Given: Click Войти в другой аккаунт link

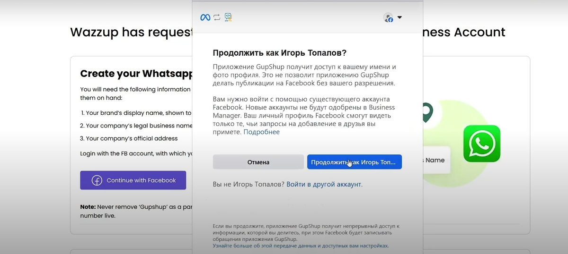Looking at the screenshot, I should pos(324,184).
